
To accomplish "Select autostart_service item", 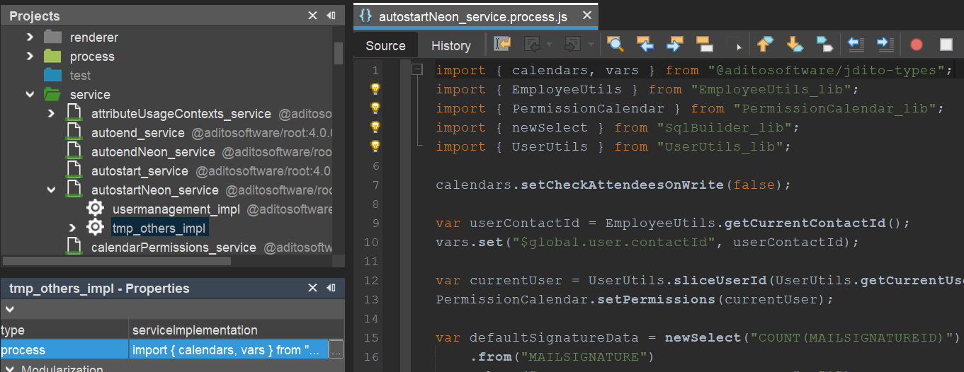I will [x=140, y=170].
